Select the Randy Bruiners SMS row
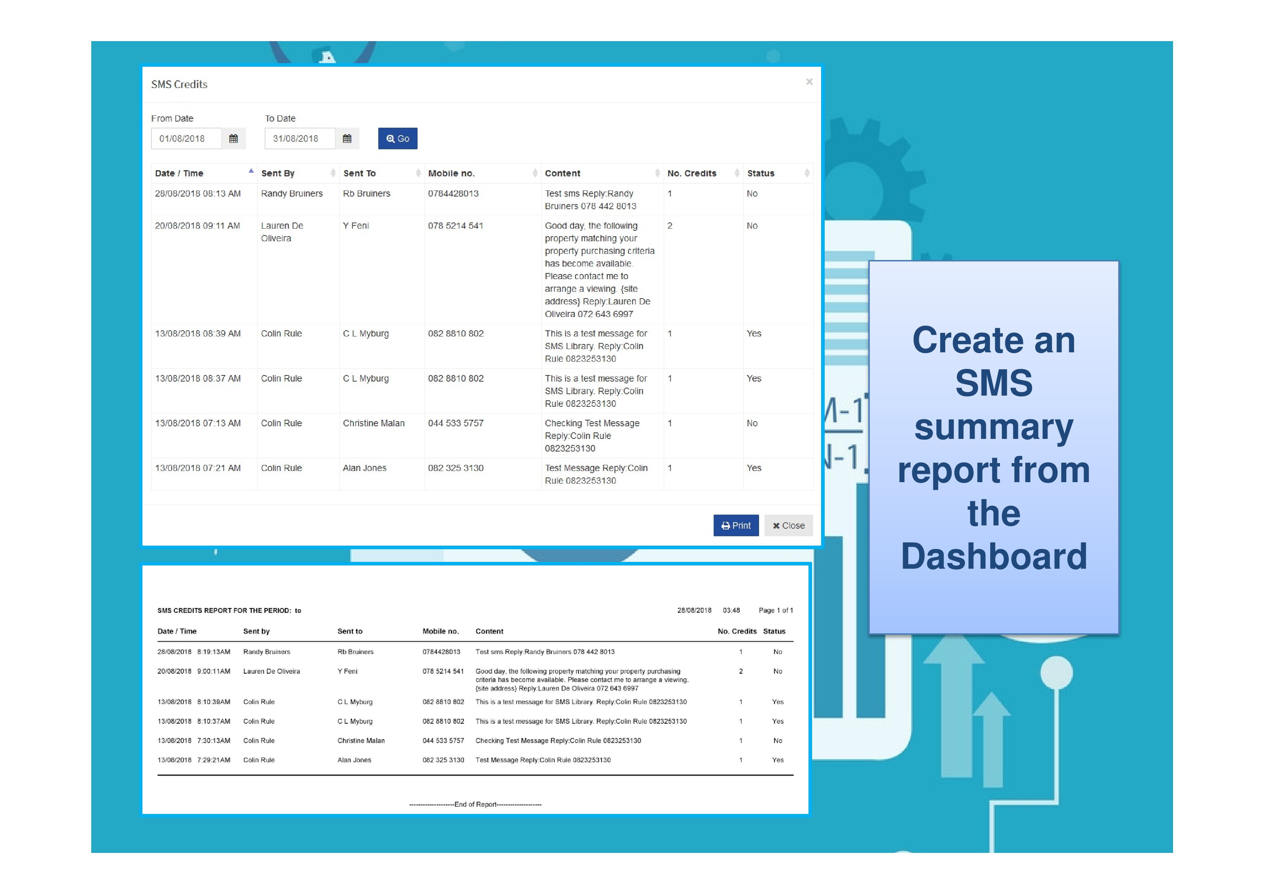Image resolution: width=1265 pixels, height=894 pixels. [291, 194]
